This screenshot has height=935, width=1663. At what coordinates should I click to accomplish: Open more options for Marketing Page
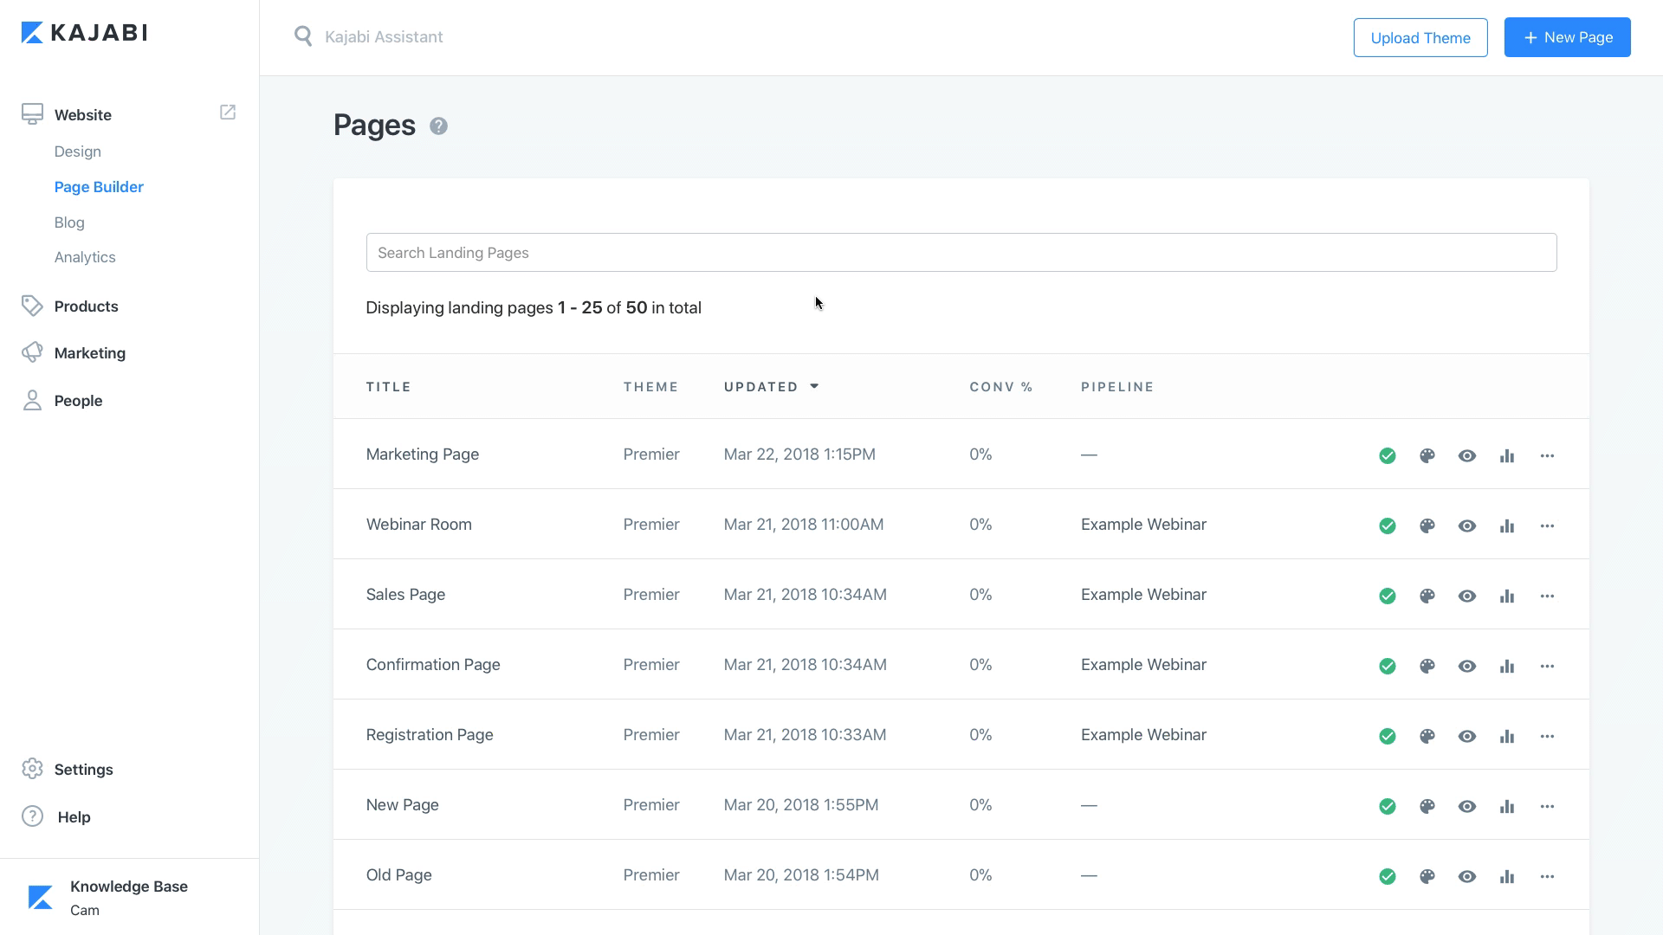(1547, 455)
